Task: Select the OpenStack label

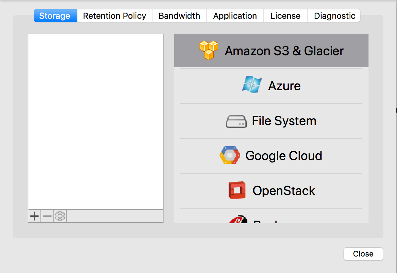Action: tap(284, 191)
